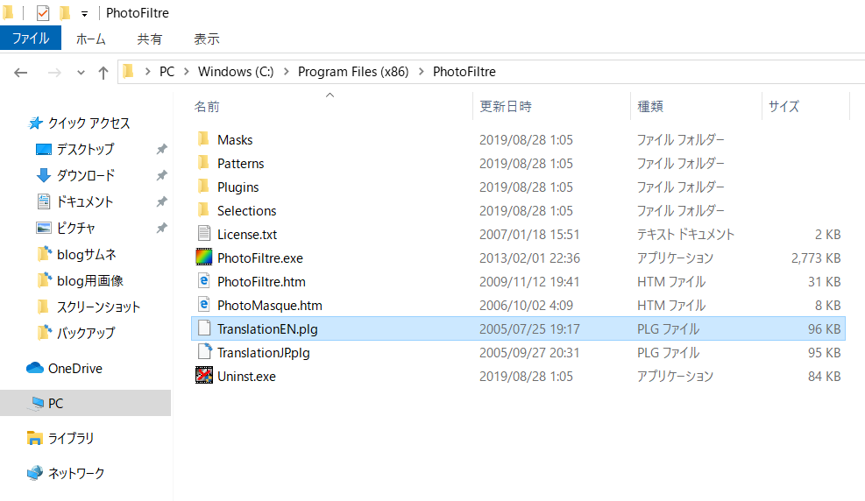
Task: Click the pin icon next to ドキュメント
Action: [x=161, y=201]
